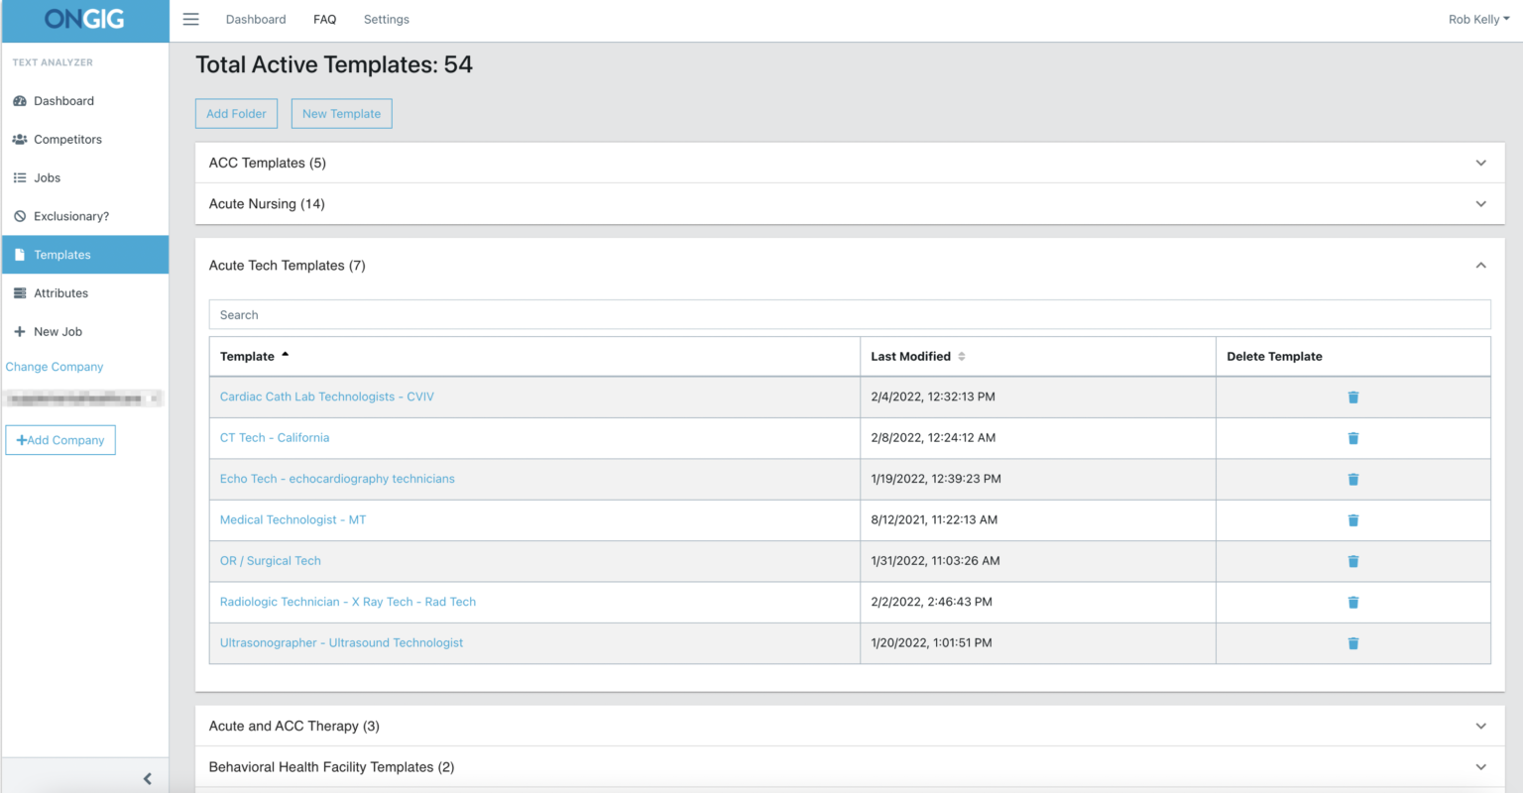Open the hamburger navigation menu
Screen dimensions: 1523x793
pyautogui.click(x=190, y=19)
